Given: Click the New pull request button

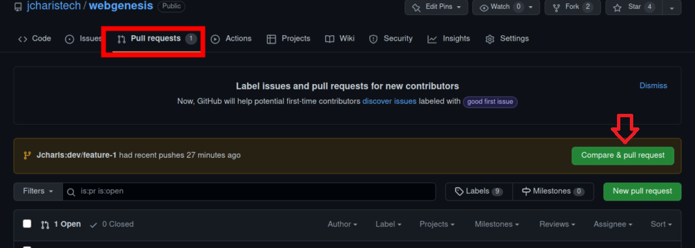Looking at the screenshot, I should tap(642, 191).
